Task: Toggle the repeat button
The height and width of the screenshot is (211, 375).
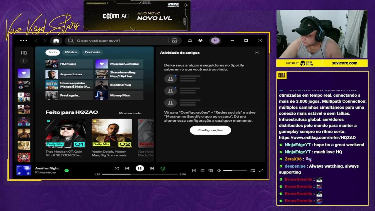Action: [163, 169]
